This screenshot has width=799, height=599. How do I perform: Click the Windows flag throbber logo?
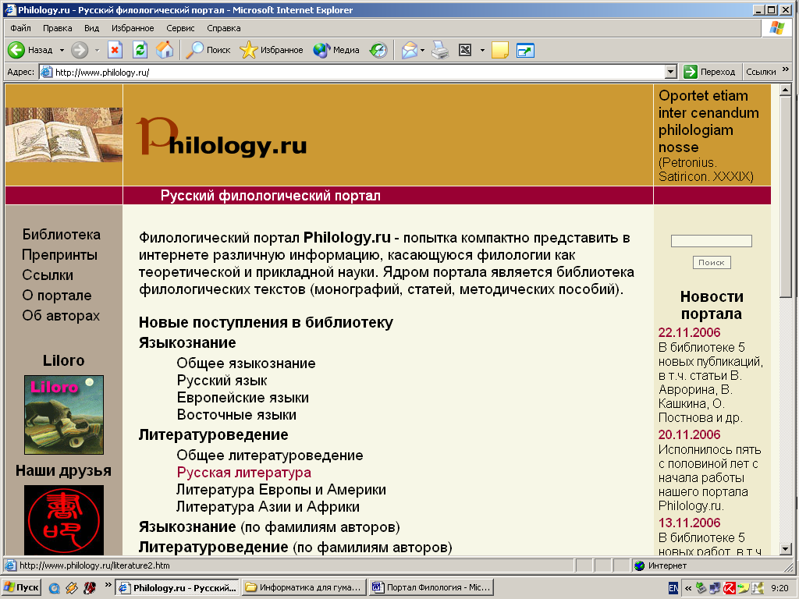coord(776,28)
